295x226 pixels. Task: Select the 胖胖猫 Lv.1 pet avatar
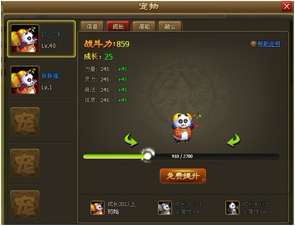tap(25, 80)
